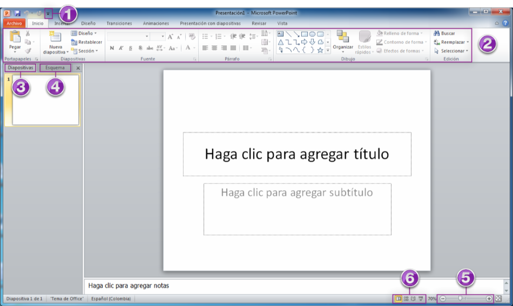This screenshot has width=513, height=306.
Task: Open Fuente dialog launcher
Action: 194,59
